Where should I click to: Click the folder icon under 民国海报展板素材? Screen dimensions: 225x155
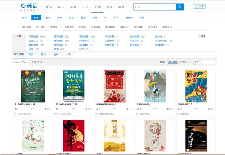97,114
